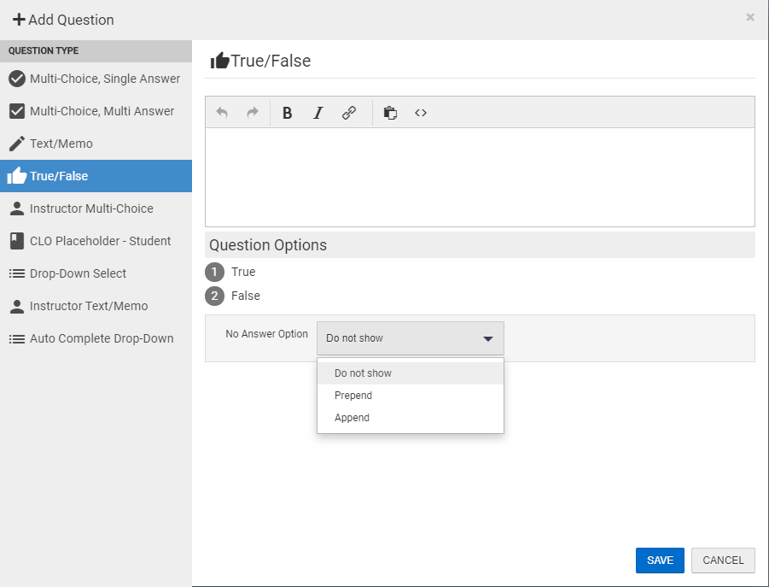Click the False option text

click(246, 296)
